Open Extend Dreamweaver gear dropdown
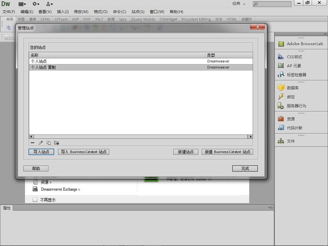The height and width of the screenshot is (246, 328). (36, 4)
